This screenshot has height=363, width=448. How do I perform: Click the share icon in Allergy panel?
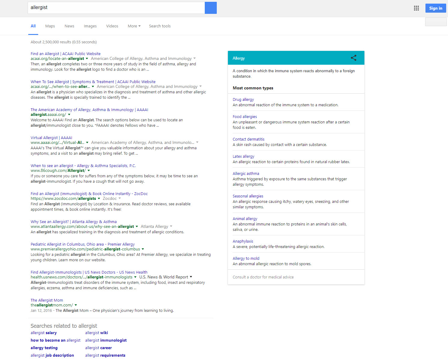click(x=354, y=58)
